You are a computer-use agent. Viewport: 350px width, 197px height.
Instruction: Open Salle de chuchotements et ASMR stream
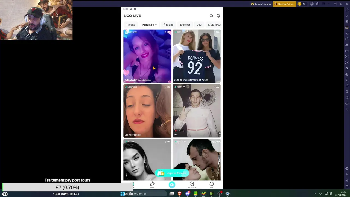tap(197, 56)
